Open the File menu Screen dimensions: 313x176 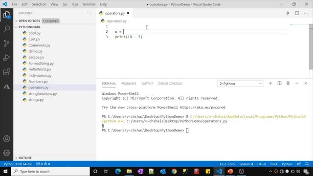(14, 4)
